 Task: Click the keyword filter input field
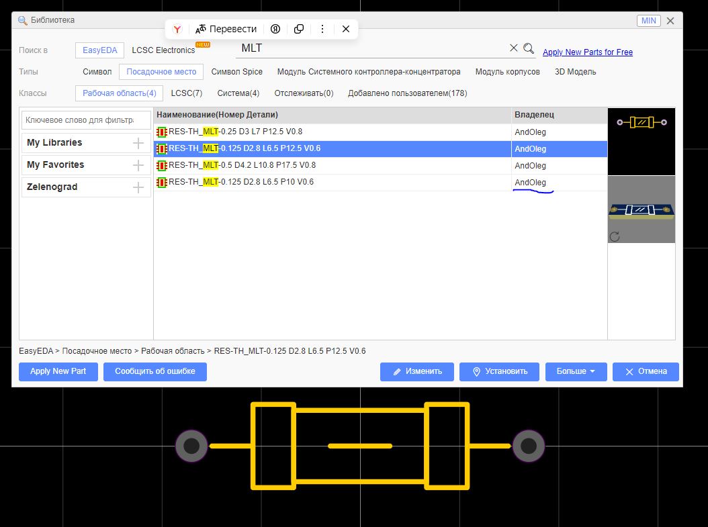point(86,120)
